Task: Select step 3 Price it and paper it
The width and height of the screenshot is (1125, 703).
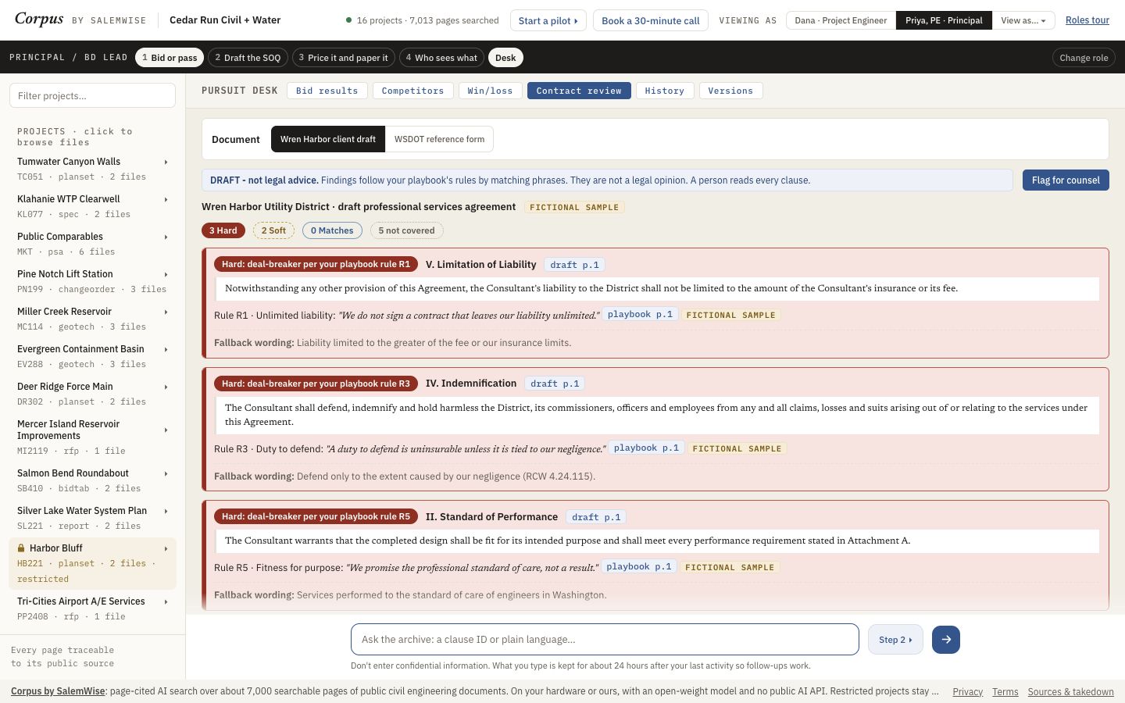Action: click(344, 58)
